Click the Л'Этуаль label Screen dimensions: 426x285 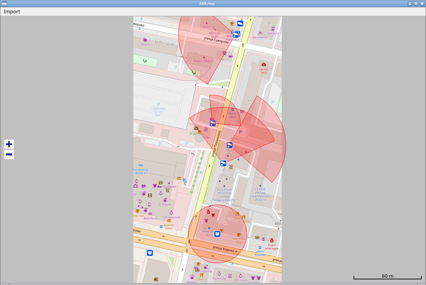pyautogui.click(x=165, y=204)
